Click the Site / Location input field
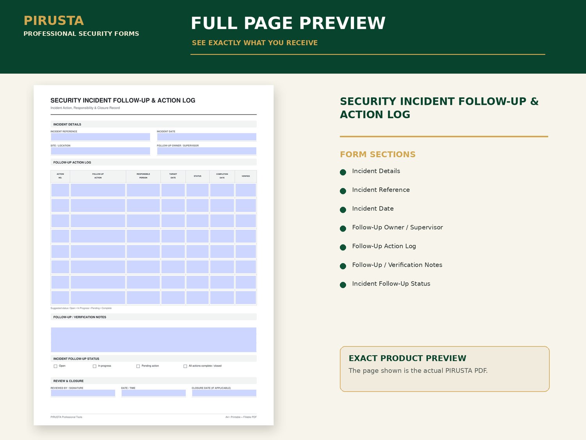The width and height of the screenshot is (586, 440). click(x=100, y=151)
